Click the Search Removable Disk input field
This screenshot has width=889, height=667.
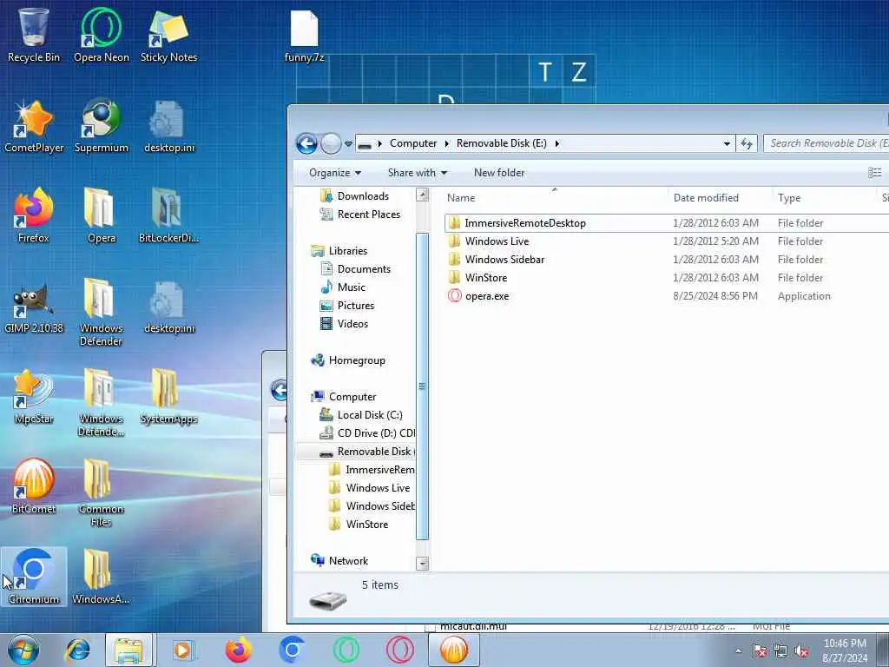(826, 143)
